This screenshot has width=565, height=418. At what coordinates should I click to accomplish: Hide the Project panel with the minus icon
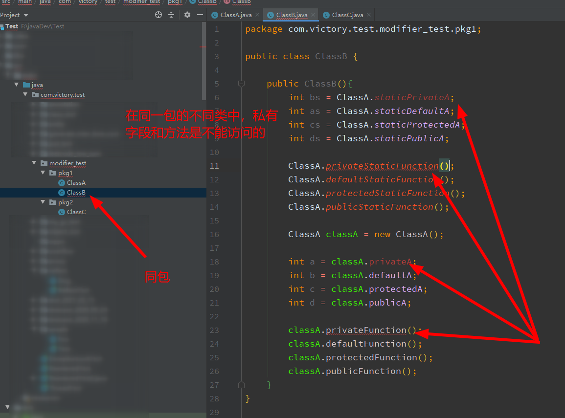(200, 15)
